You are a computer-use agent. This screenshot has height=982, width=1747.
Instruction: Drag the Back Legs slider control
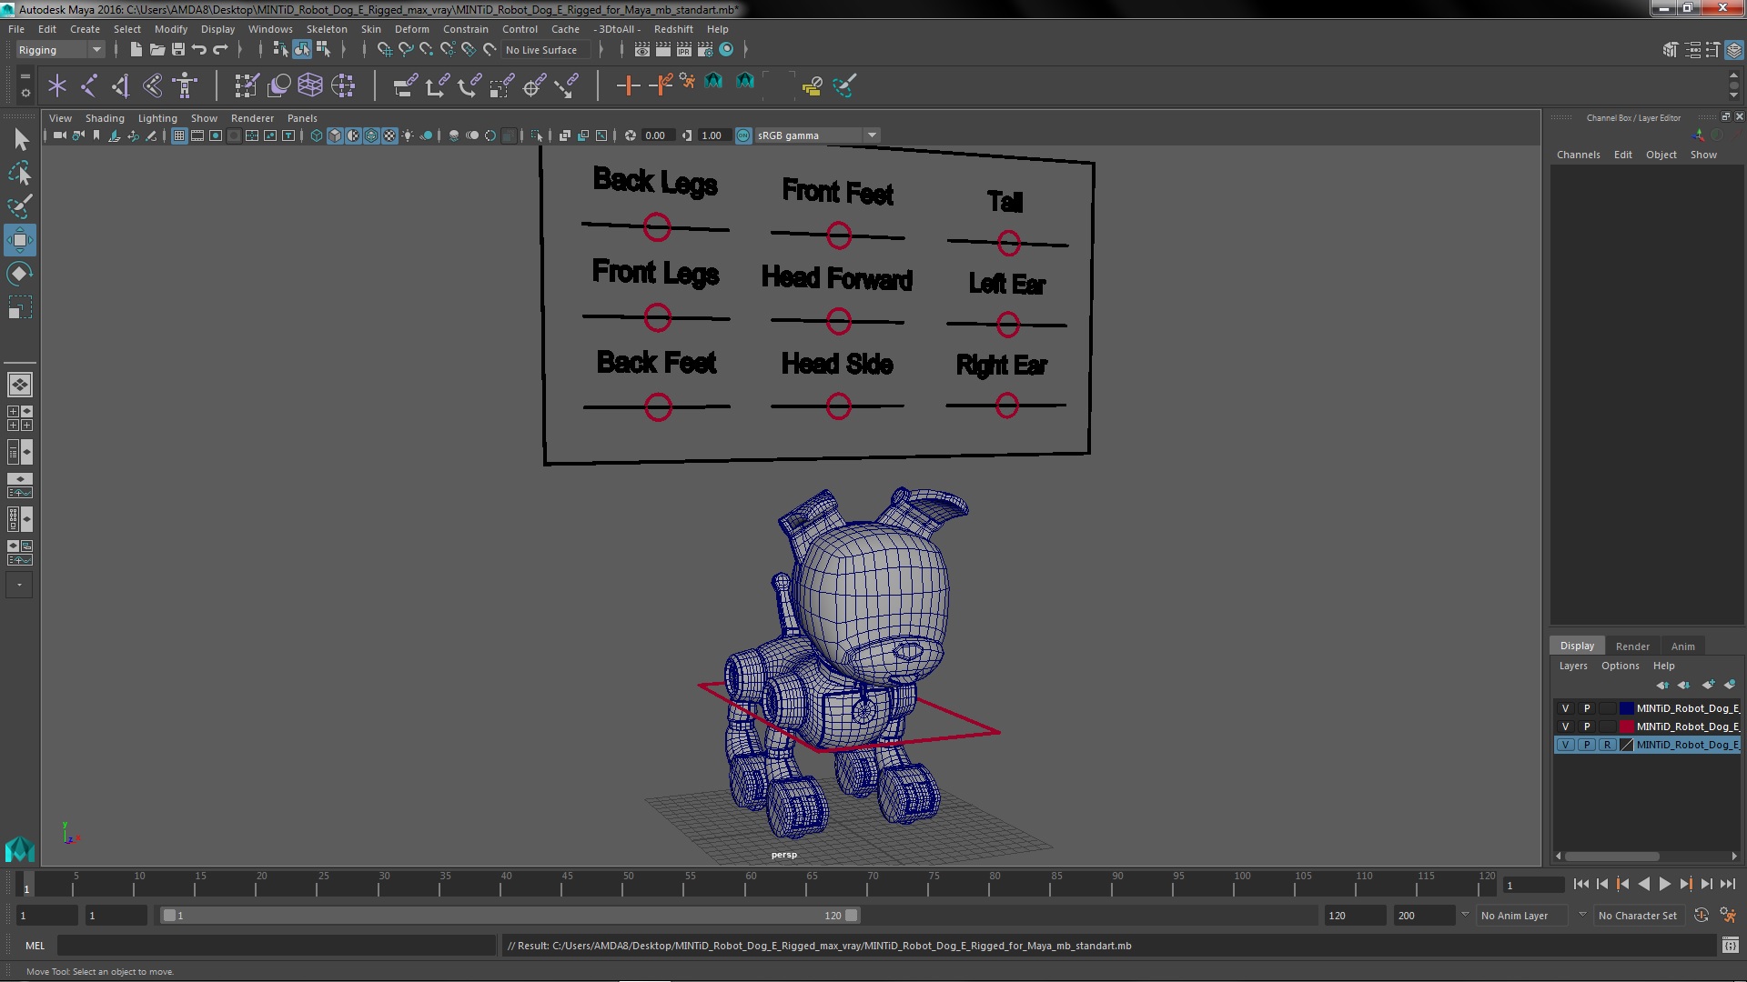[x=658, y=228]
